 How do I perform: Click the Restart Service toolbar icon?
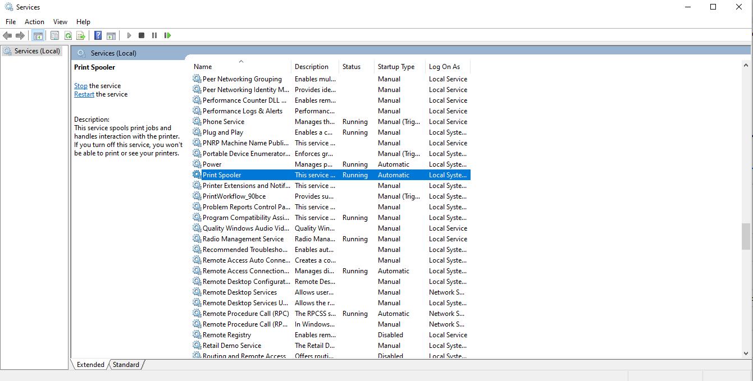pos(167,35)
